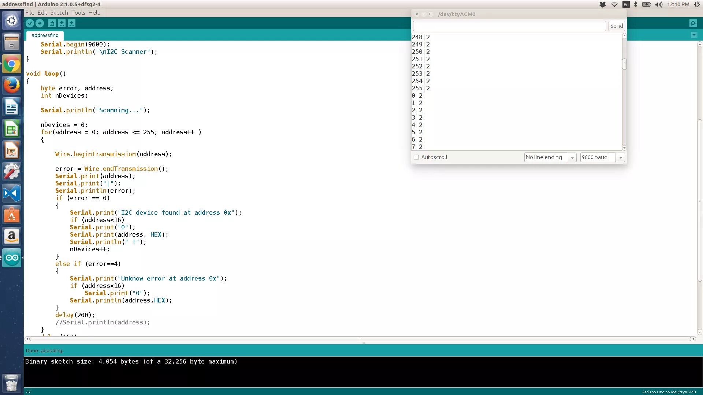The image size is (703, 395).
Task: Click the Save sketch down-arrow icon
Action: coord(71,23)
